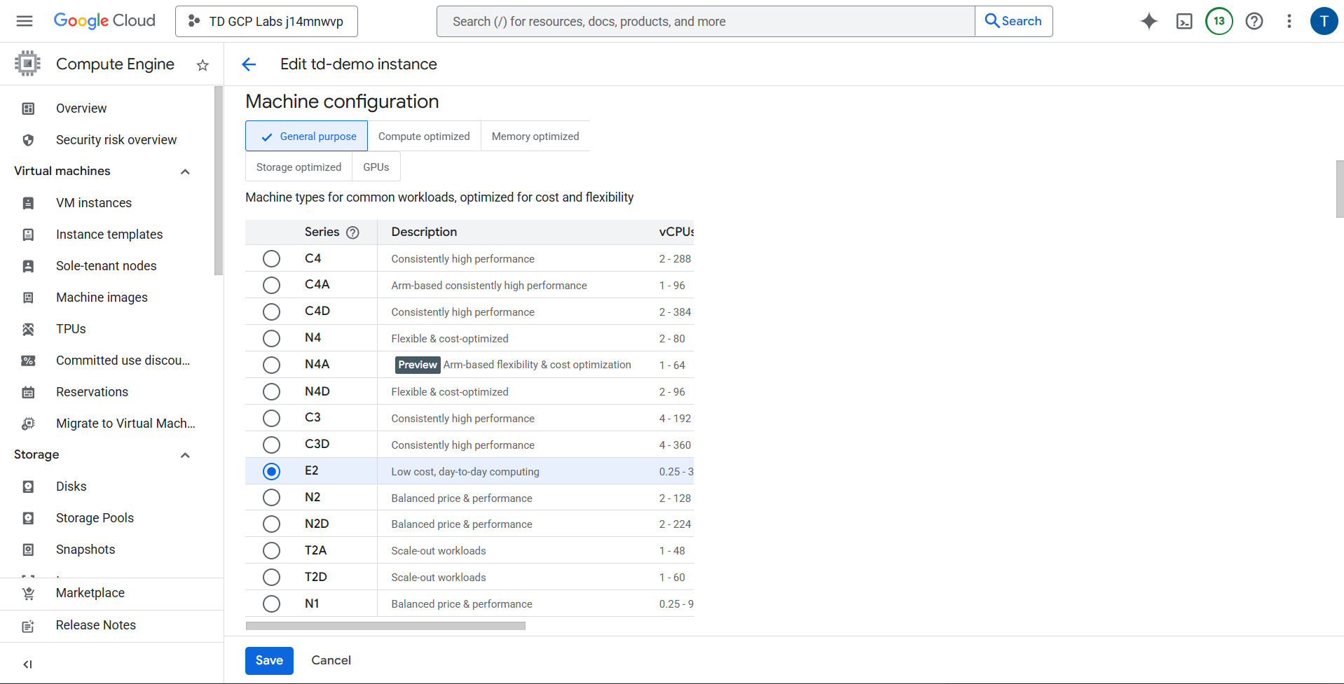Open notifications badge showing 13
The width and height of the screenshot is (1344, 684).
(1219, 21)
